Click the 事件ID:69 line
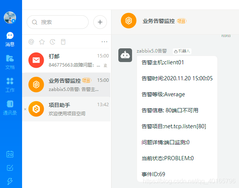Image resolution: width=239 pixels, height=188 pixels. (153, 174)
